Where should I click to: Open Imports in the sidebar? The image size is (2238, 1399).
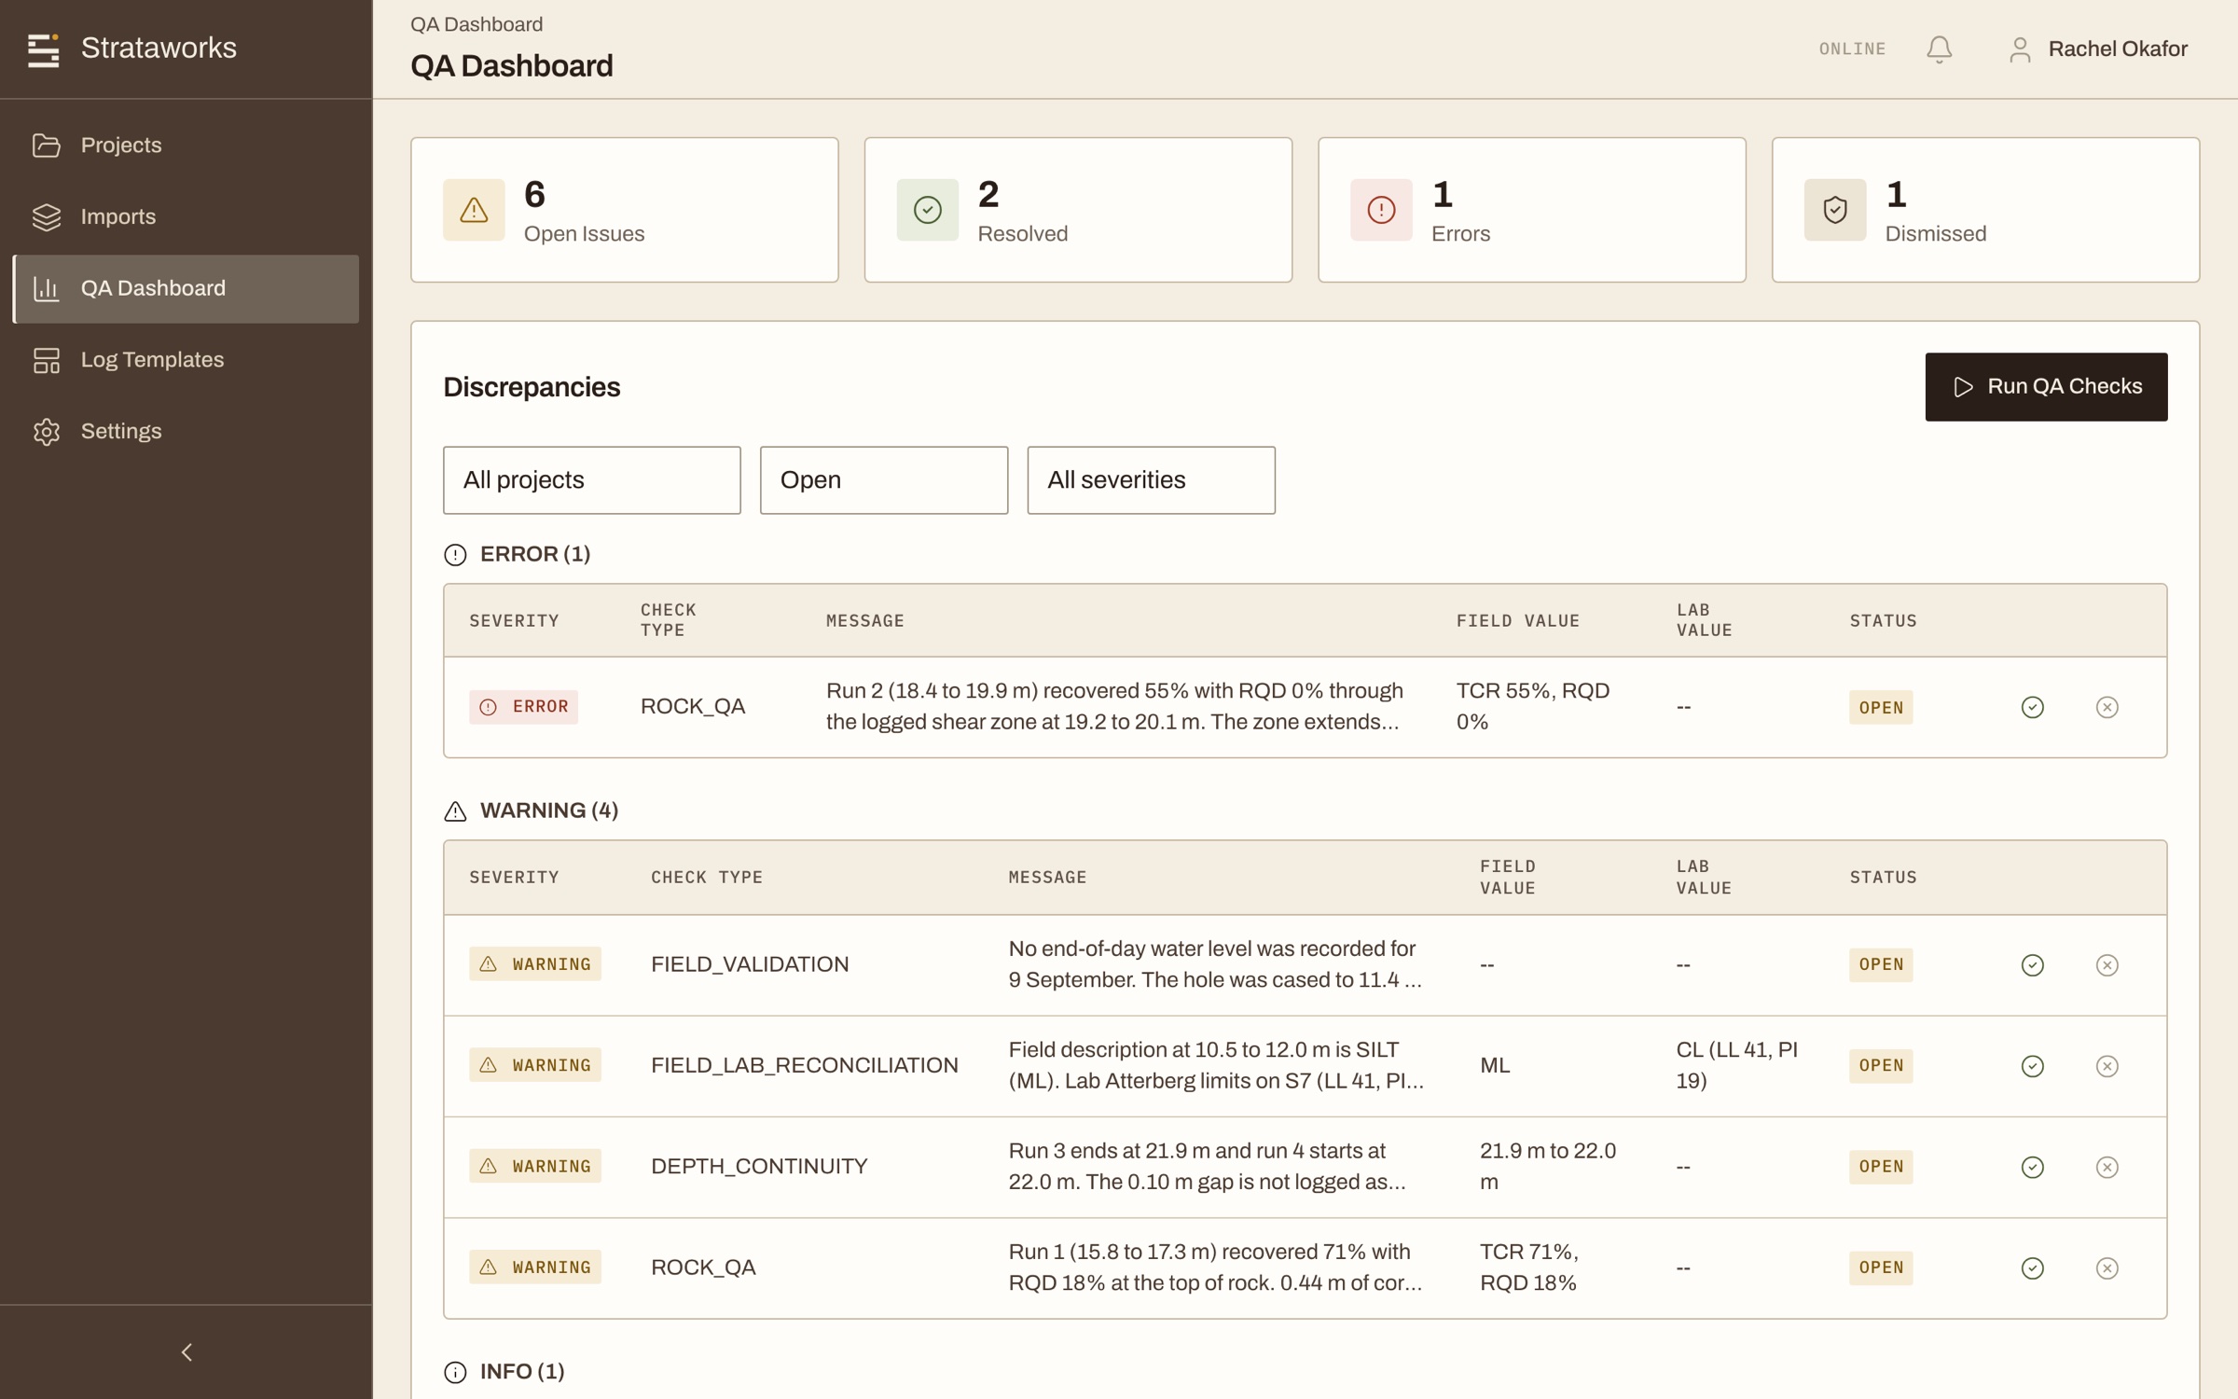[x=186, y=216]
